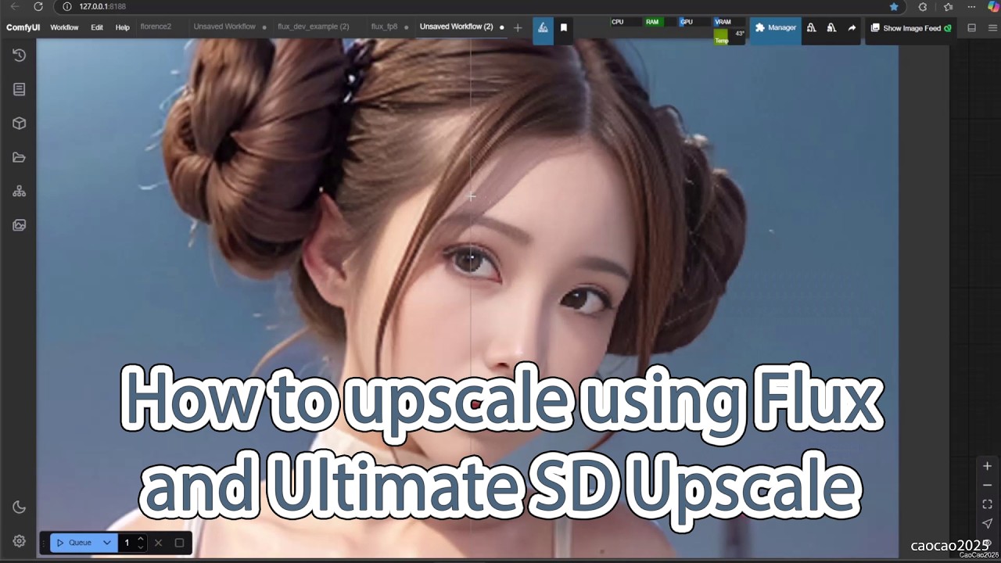1001x563 pixels.
Task: Fit view to canvas icon
Action: [x=987, y=504]
